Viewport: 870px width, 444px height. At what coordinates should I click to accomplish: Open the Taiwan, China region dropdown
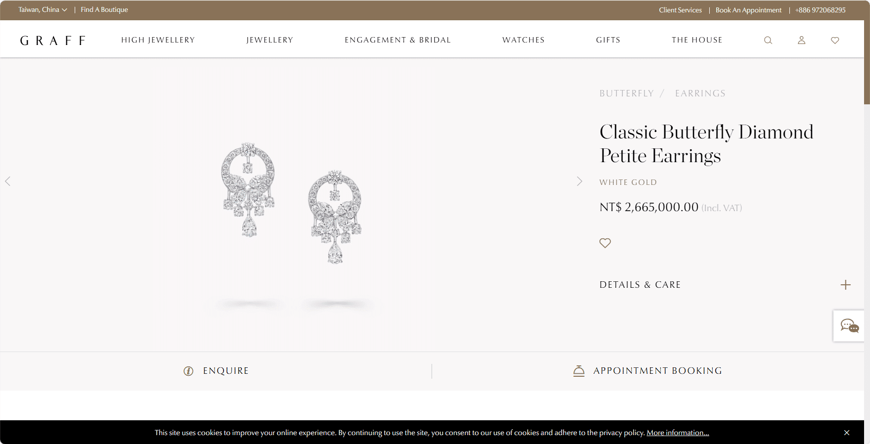tap(43, 10)
